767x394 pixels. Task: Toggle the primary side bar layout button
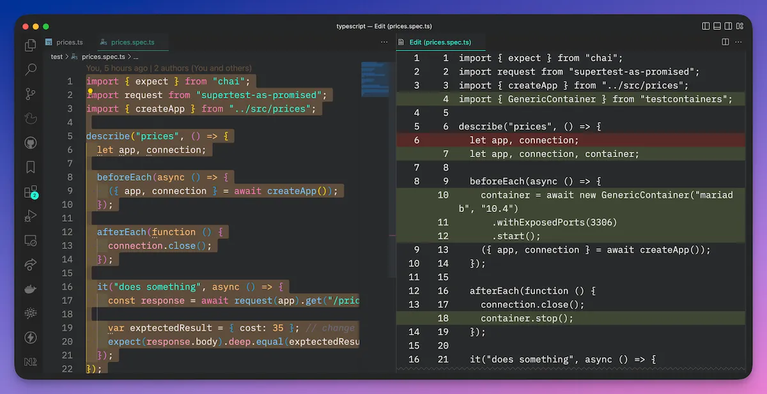click(706, 26)
